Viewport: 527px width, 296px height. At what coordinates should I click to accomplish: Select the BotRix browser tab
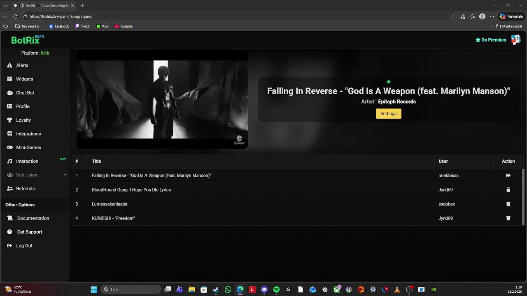click(44, 5)
